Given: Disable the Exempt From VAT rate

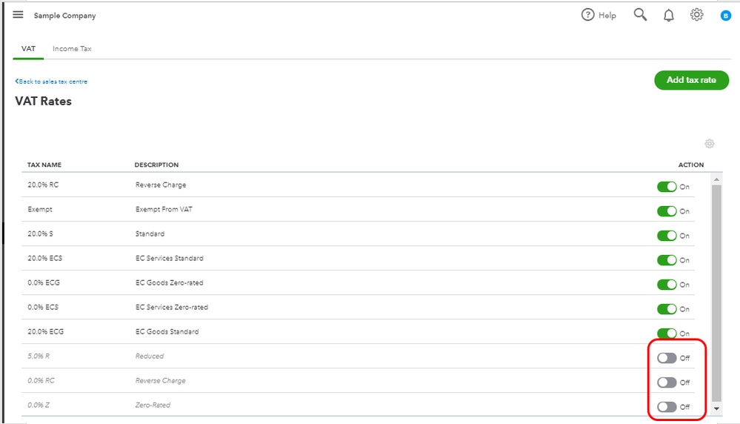Looking at the screenshot, I should pos(667,211).
